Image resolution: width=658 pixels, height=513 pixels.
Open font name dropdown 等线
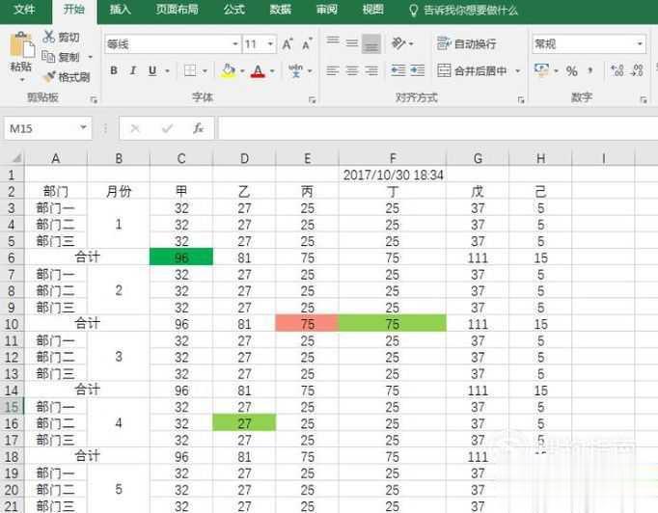tap(235, 44)
